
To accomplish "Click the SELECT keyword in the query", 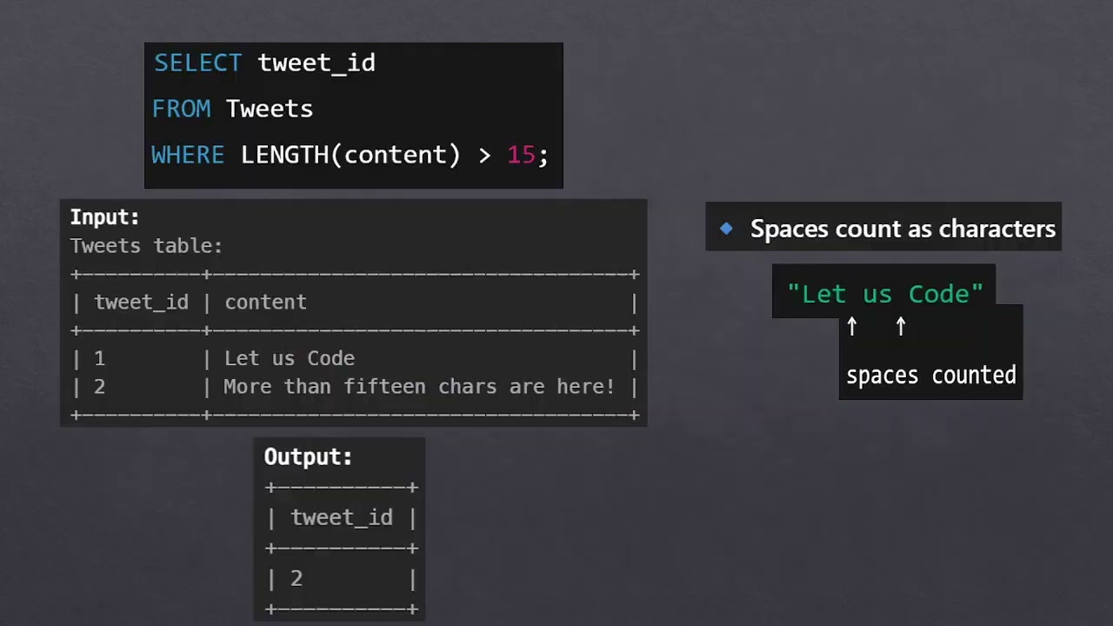I will pyautogui.click(x=198, y=63).
